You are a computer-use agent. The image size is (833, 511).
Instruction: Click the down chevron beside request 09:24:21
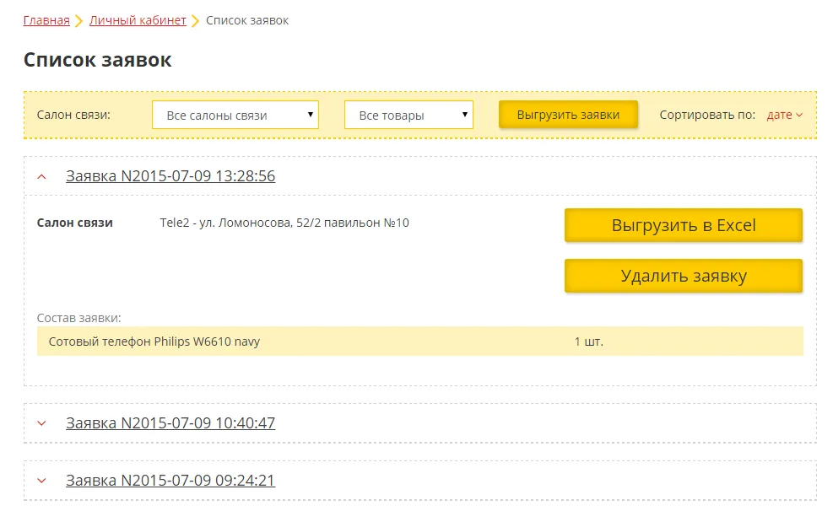[x=42, y=481]
